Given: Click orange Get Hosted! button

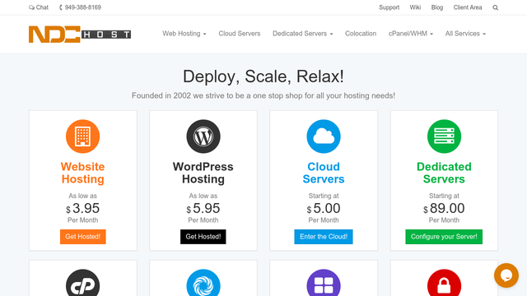Looking at the screenshot, I should pos(82,237).
